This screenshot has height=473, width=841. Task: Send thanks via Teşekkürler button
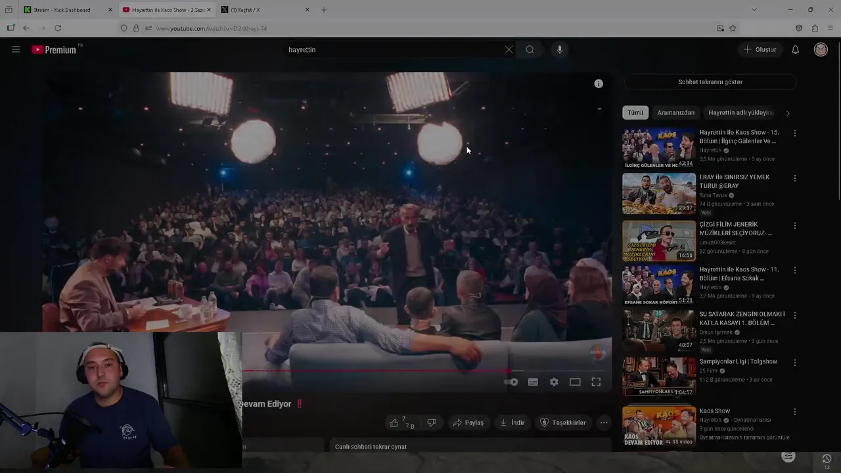click(x=563, y=422)
